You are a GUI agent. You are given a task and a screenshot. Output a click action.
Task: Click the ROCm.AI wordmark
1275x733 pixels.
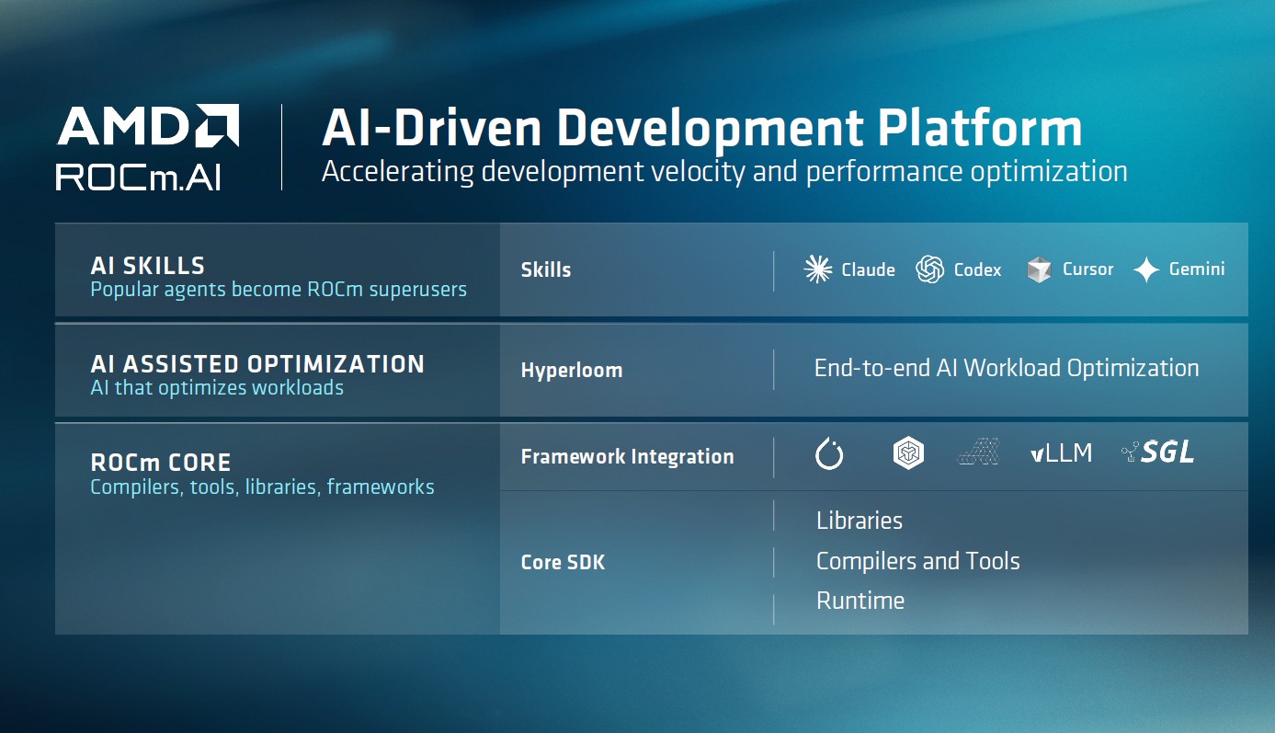tap(139, 177)
